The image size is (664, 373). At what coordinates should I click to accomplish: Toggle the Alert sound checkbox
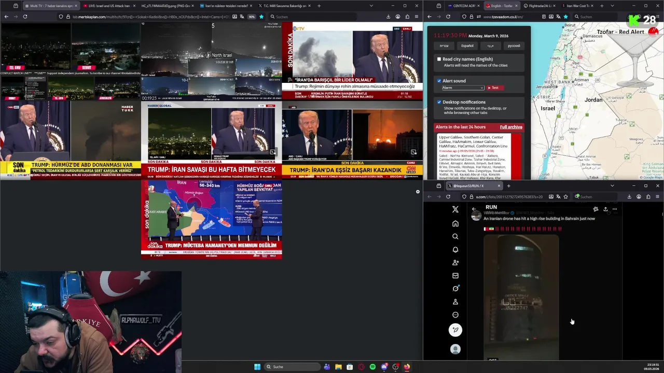(439, 81)
